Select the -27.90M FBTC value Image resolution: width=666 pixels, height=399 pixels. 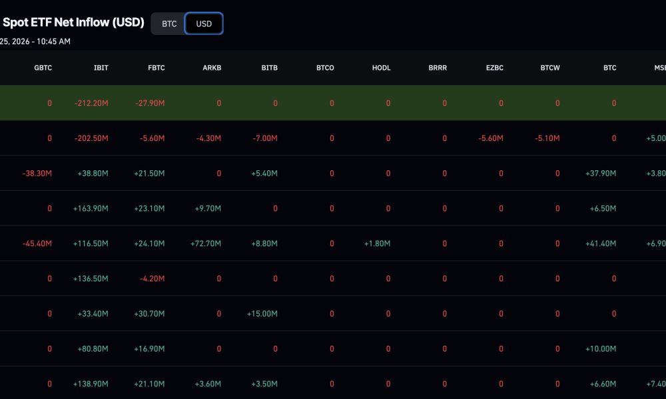point(150,103)
